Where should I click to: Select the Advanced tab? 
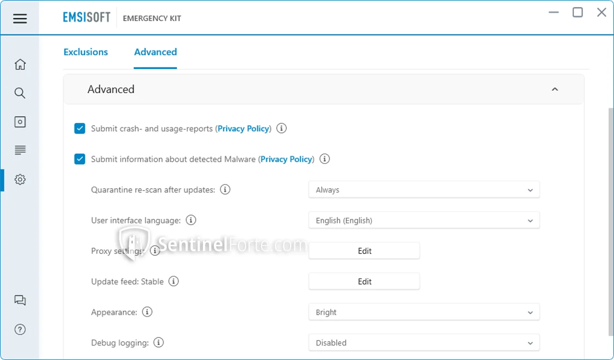click(155, 52)
